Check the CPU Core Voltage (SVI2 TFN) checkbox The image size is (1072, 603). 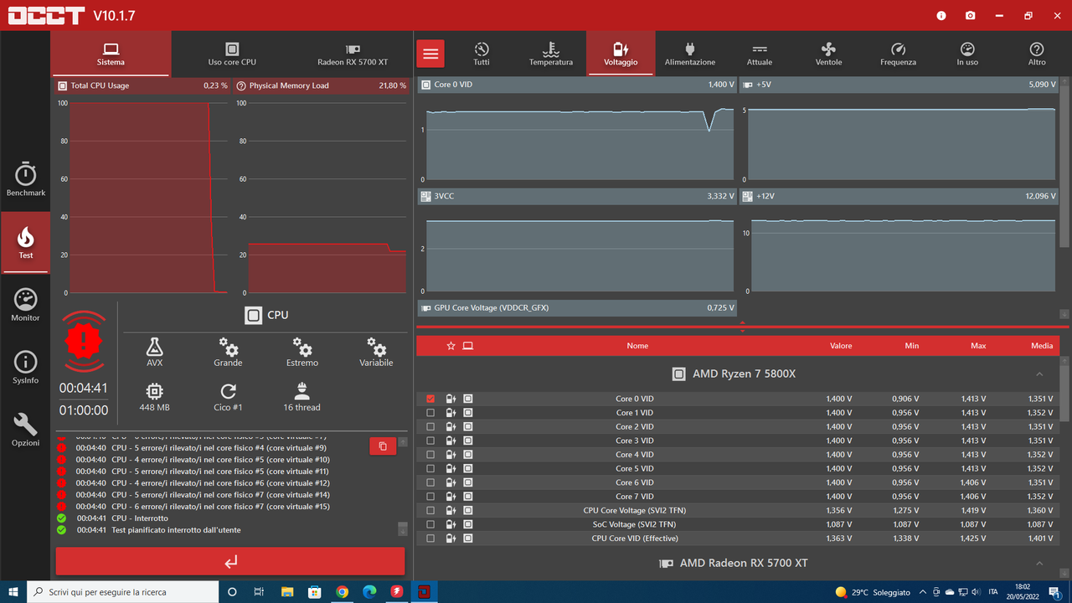(430, 510)
